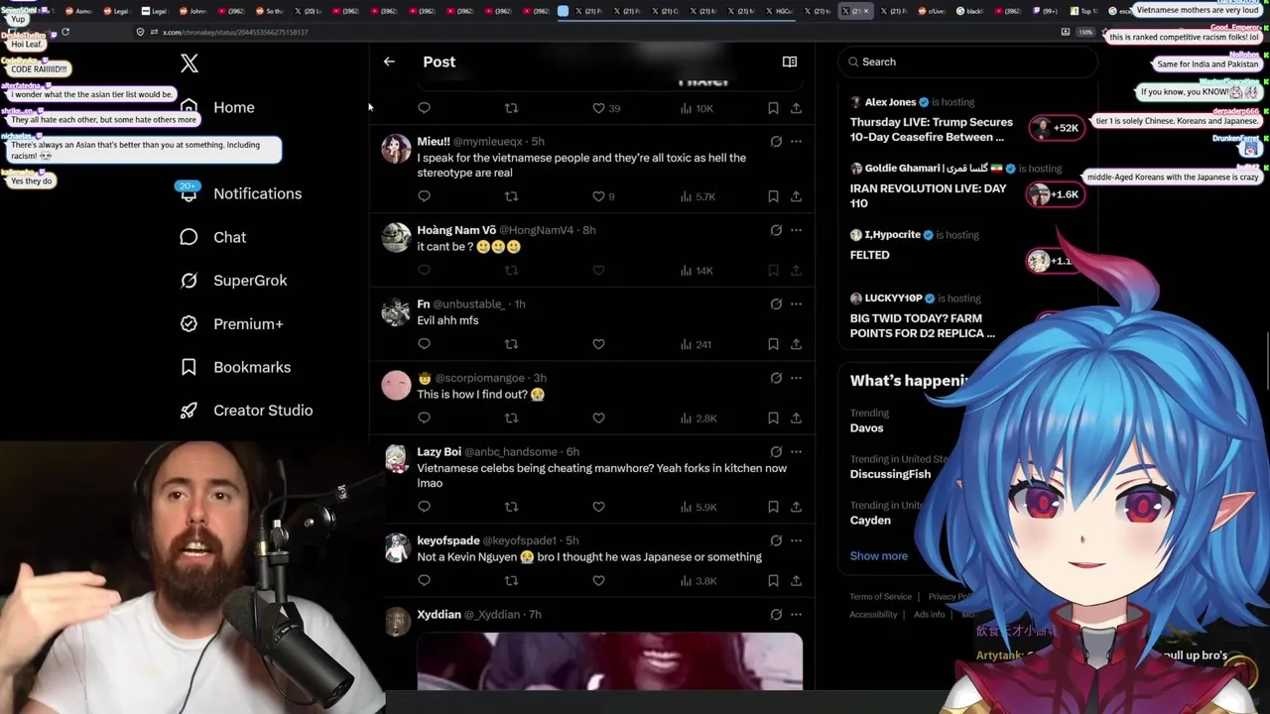This screenshot has height=714, width=1270.
Task: Repost Fn's 'Evil ahh mfs' comment
Action: 511,344
